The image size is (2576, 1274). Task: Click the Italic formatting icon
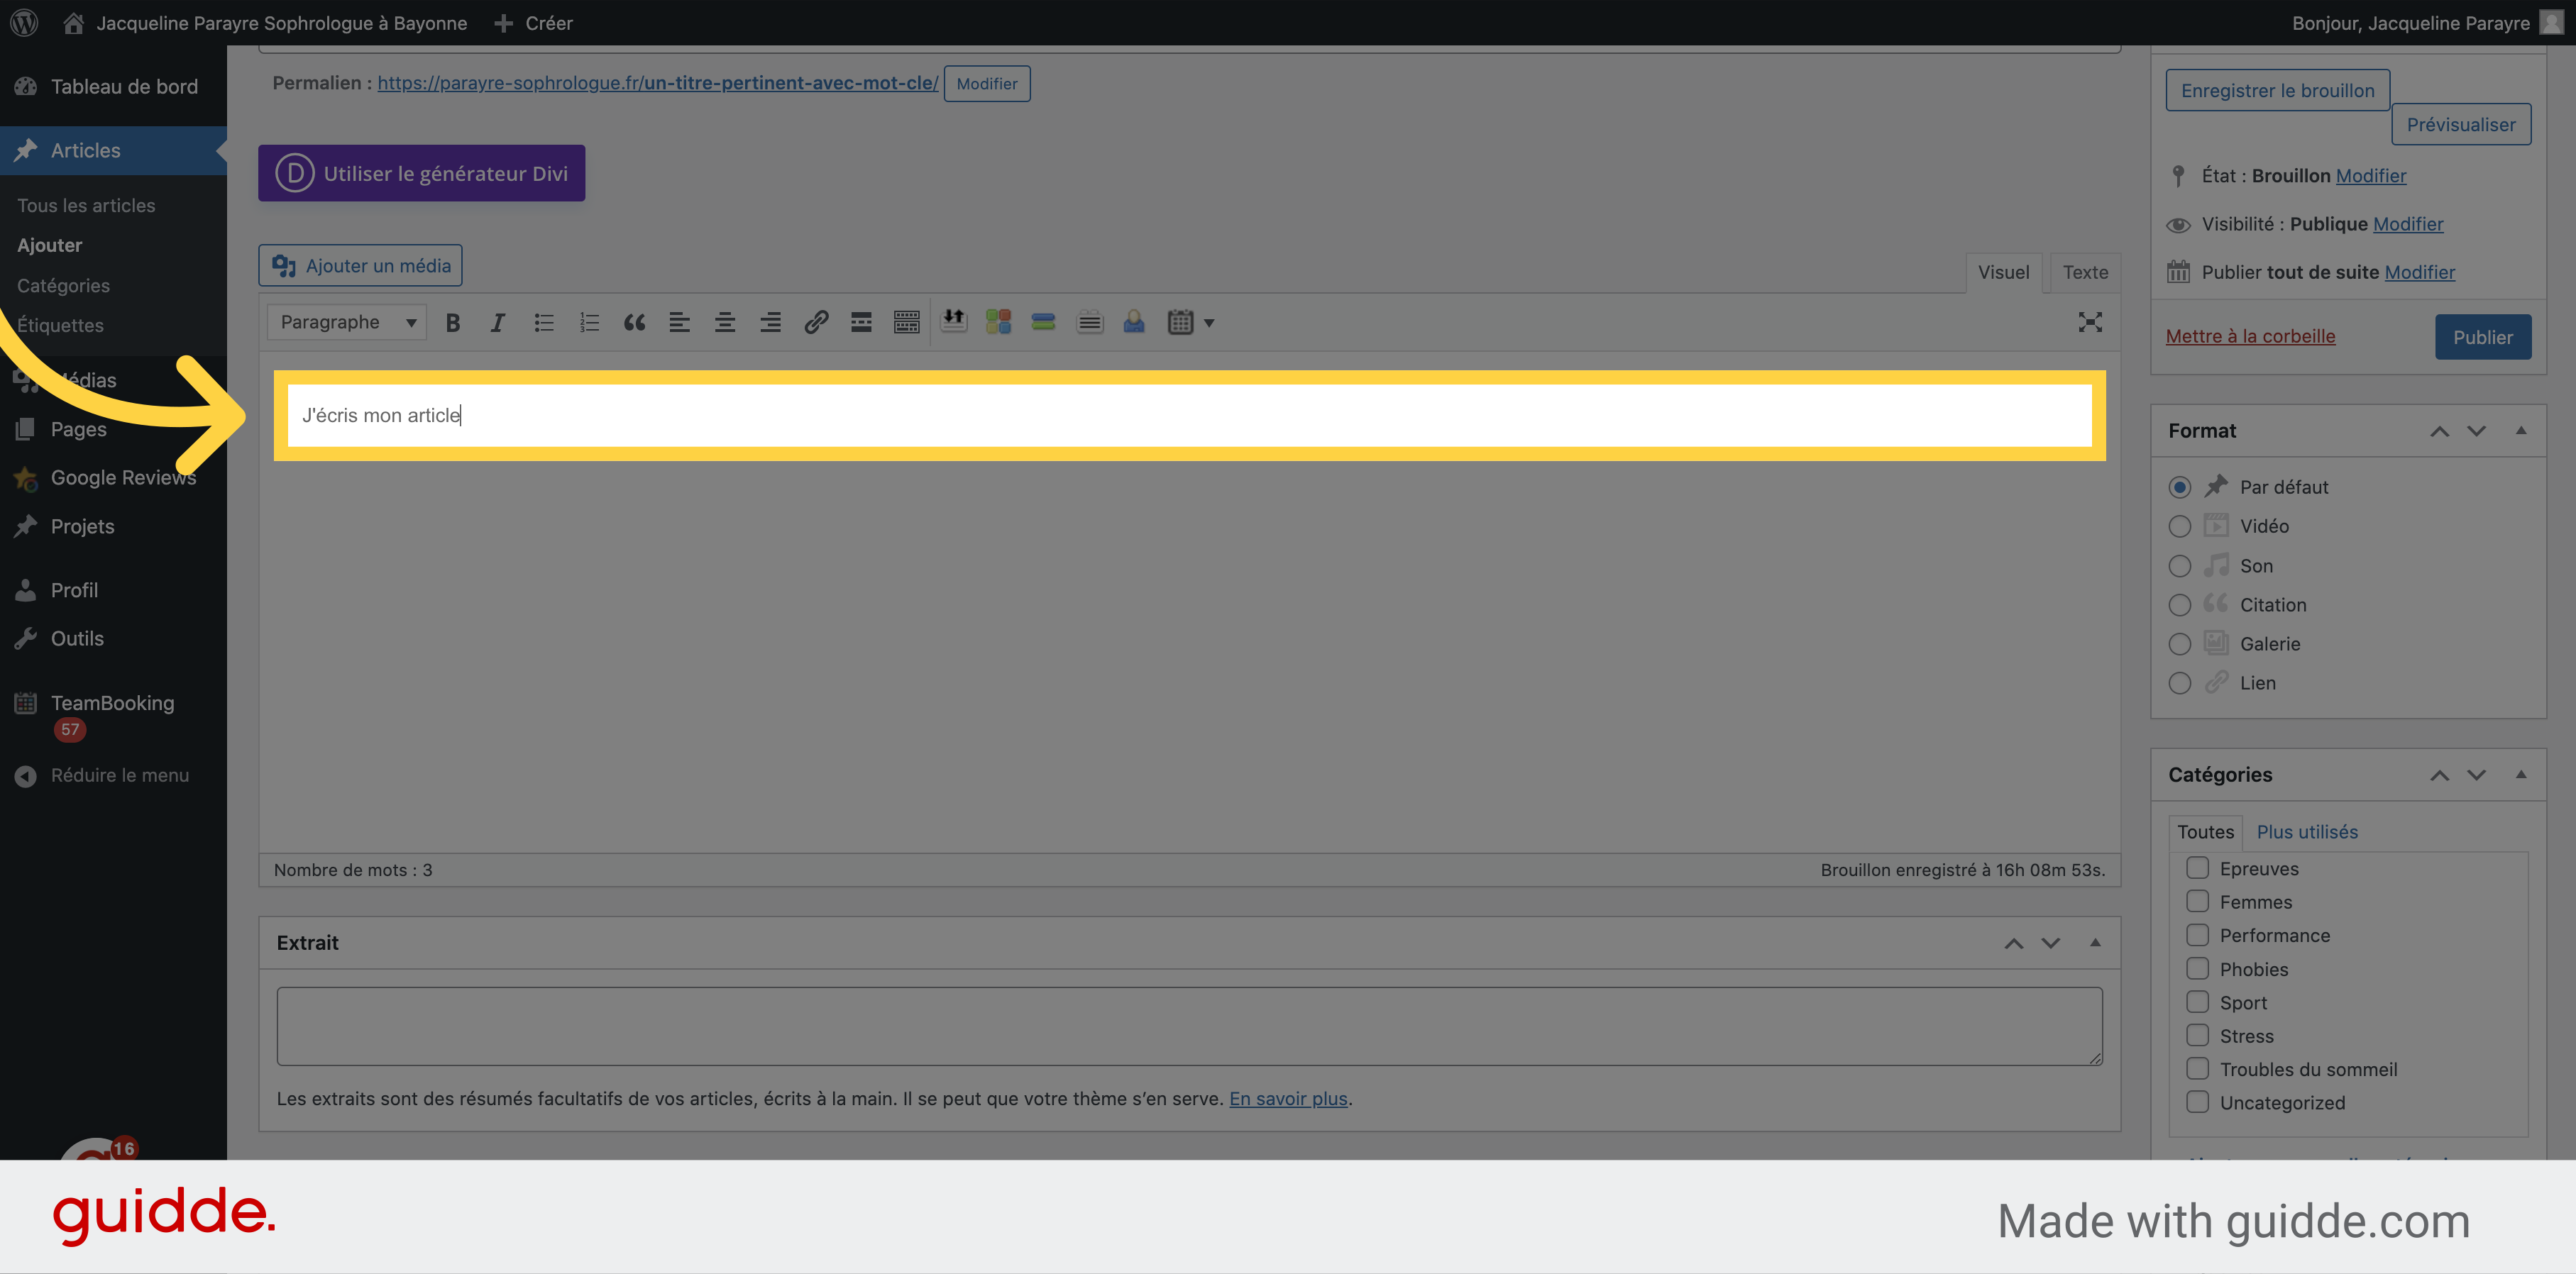coord(496,322)
